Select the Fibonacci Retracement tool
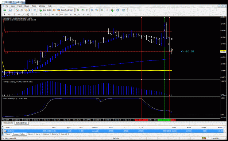The width and height of the screenshot is (228, 141). (x=32, y=14)
